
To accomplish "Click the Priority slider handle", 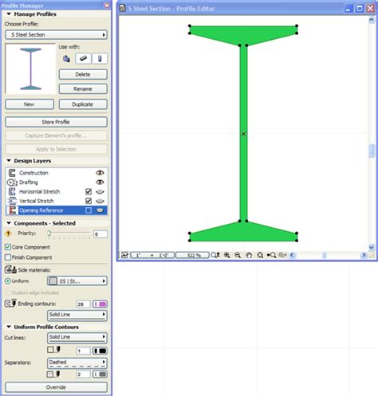I will click(x=49, y=233).
